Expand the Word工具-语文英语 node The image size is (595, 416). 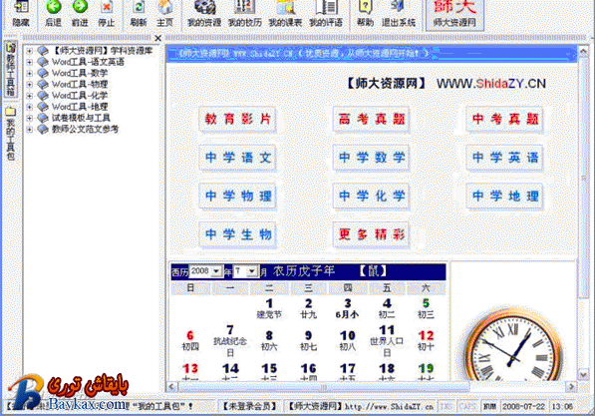(29, 62)
